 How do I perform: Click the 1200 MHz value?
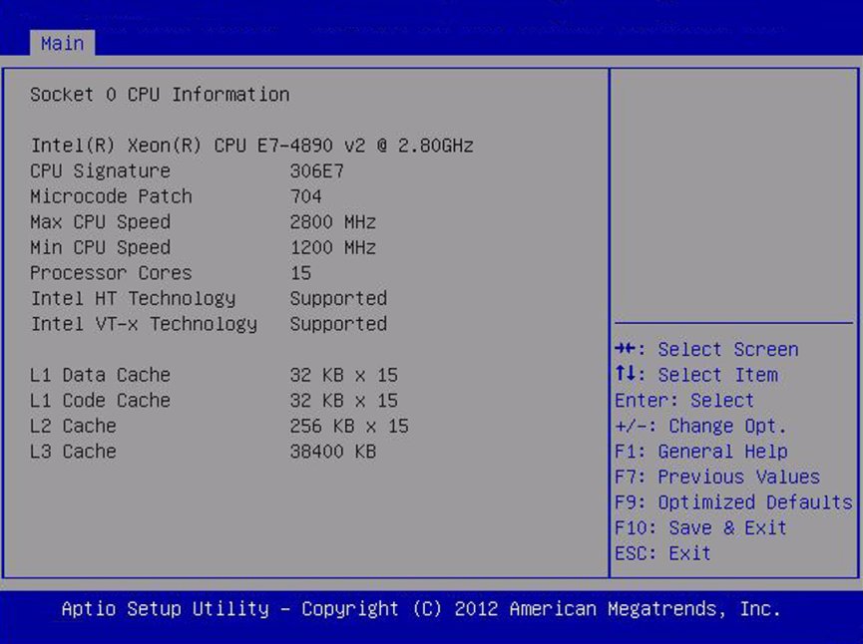(333, 247)
